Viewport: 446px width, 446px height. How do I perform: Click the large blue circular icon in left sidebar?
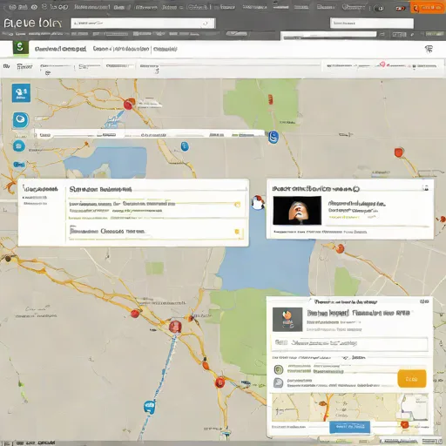(x=21, y=120)
